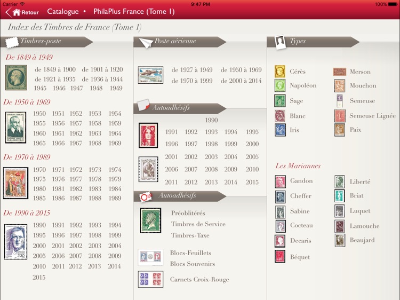The width and height of the screenshot is (400, 300).
Task: Choose the Briat teal stamp icon
Action: (x=340, y=195)
